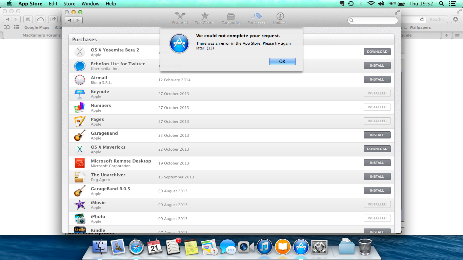The image size is (463, 260).
Task: Click the Airmail app icon
Action: pyautogui.click(x=80, y=80)
